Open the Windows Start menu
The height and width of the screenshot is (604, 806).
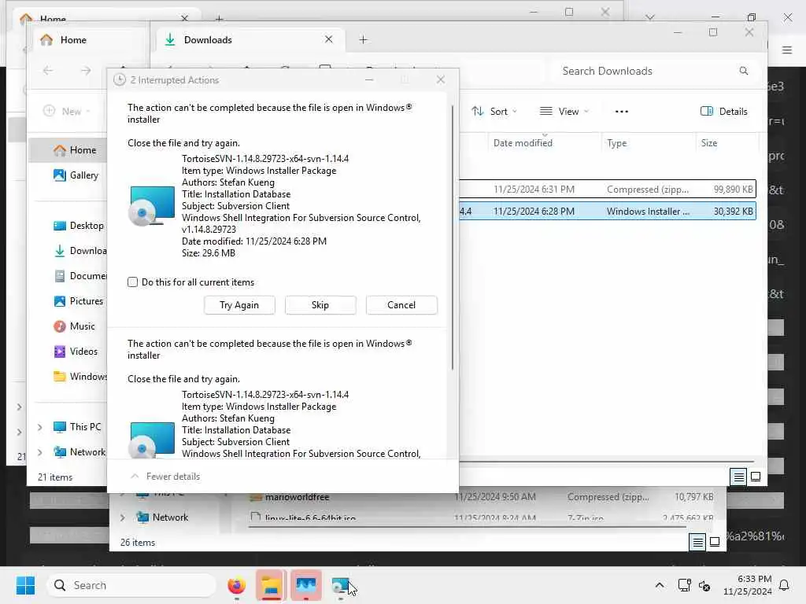pos(25,585)
